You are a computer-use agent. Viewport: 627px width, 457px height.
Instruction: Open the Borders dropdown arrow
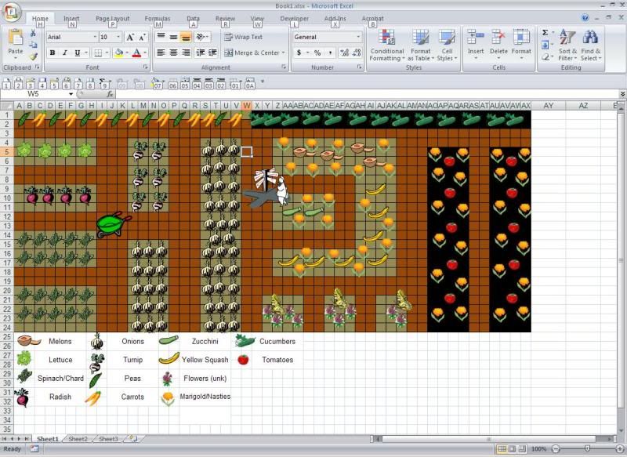(x=107, y=53)
